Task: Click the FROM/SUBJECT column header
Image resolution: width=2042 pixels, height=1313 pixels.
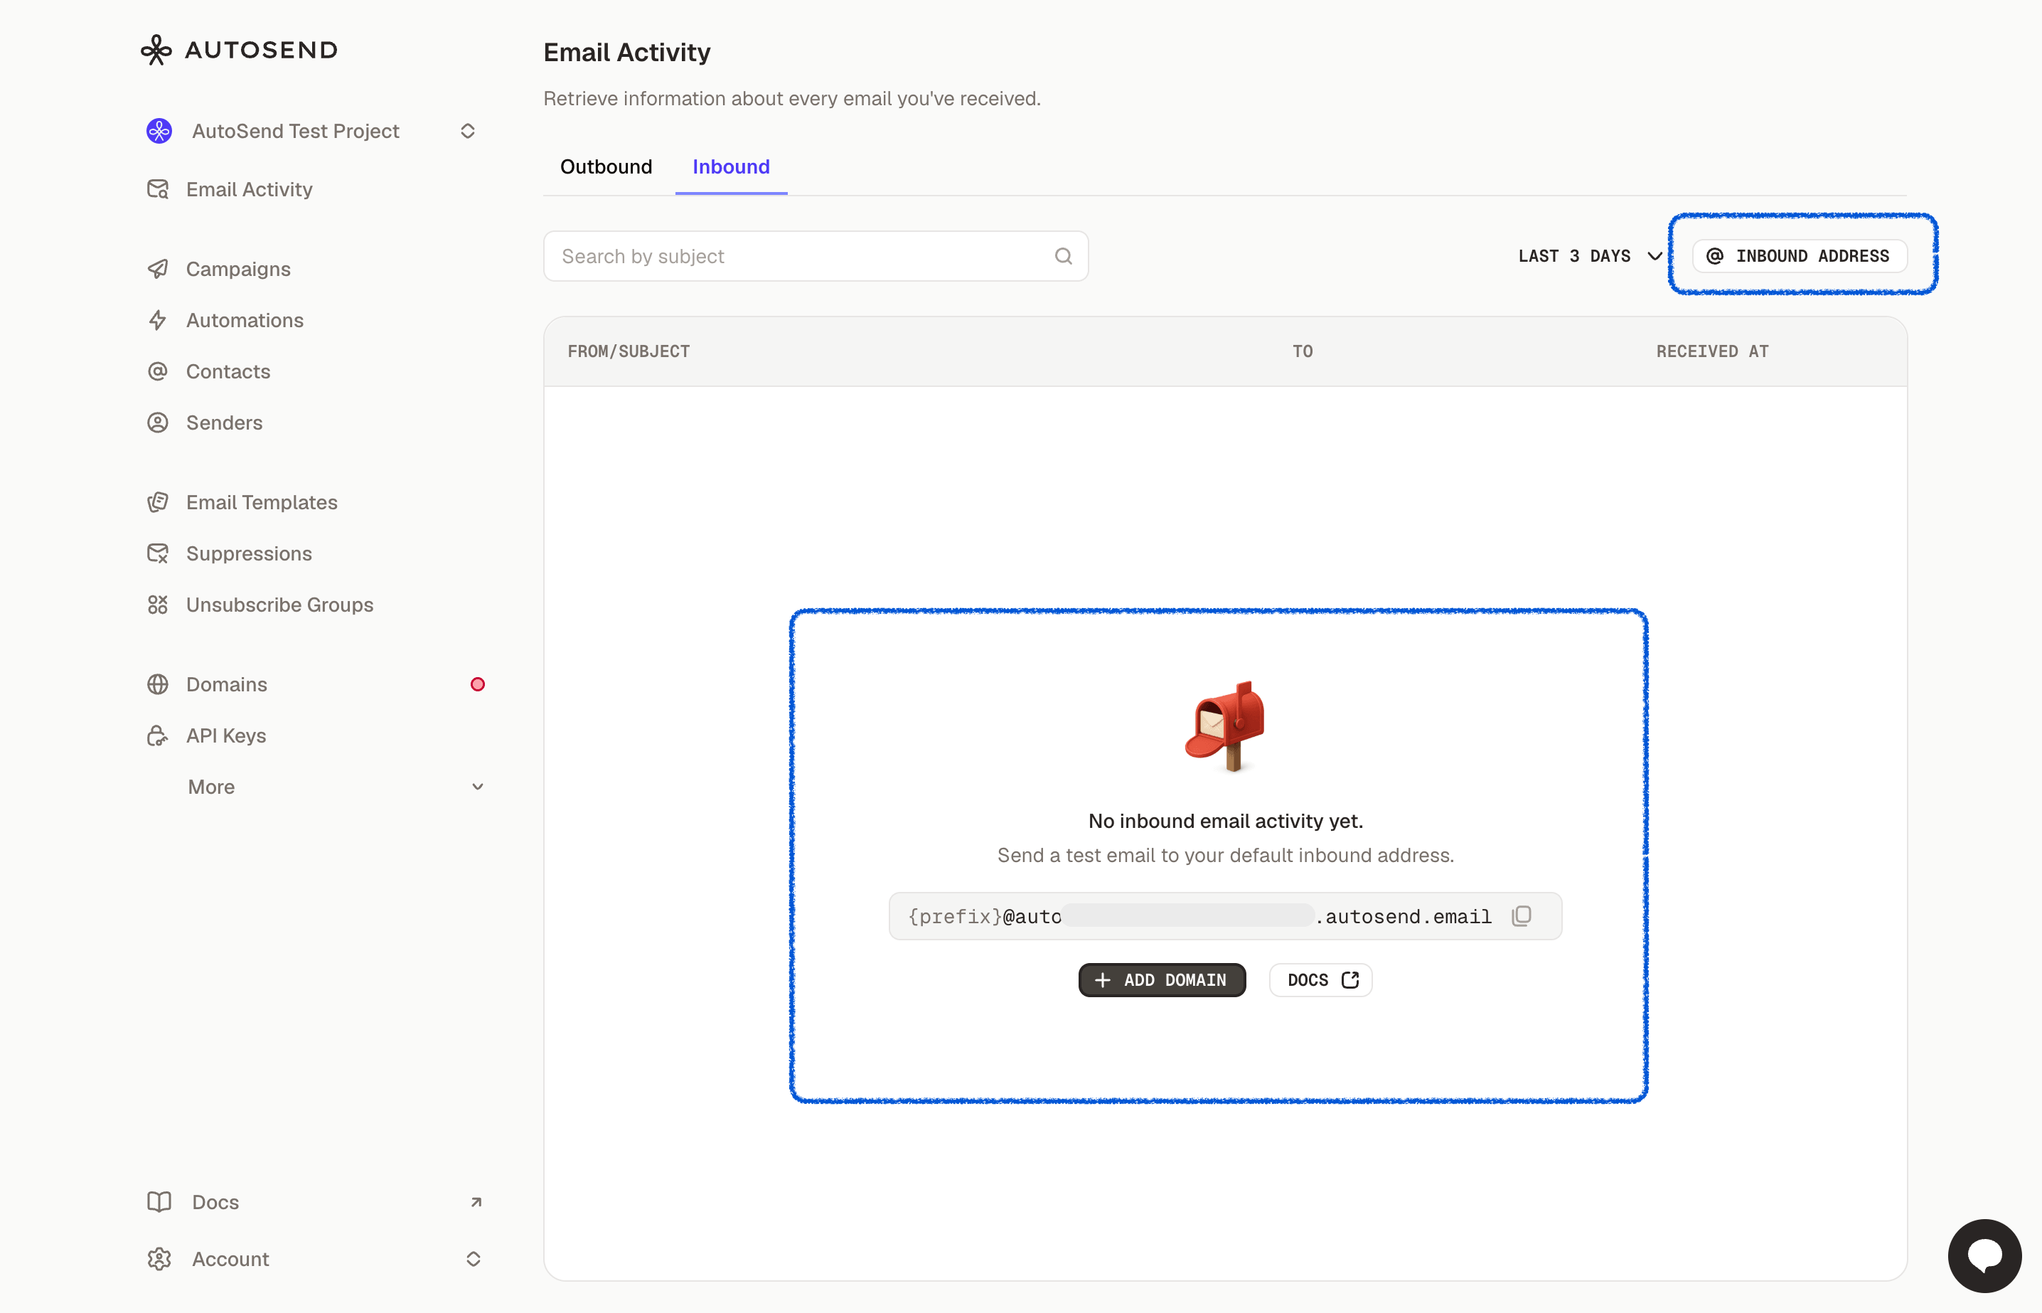Action: click(x=629, y=351)
